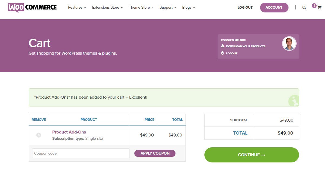Image resolution: width=325 pixels, height=170 pixels.
Task: Remove Product Add-Ons from the cart
Action: tap(39, 135)
